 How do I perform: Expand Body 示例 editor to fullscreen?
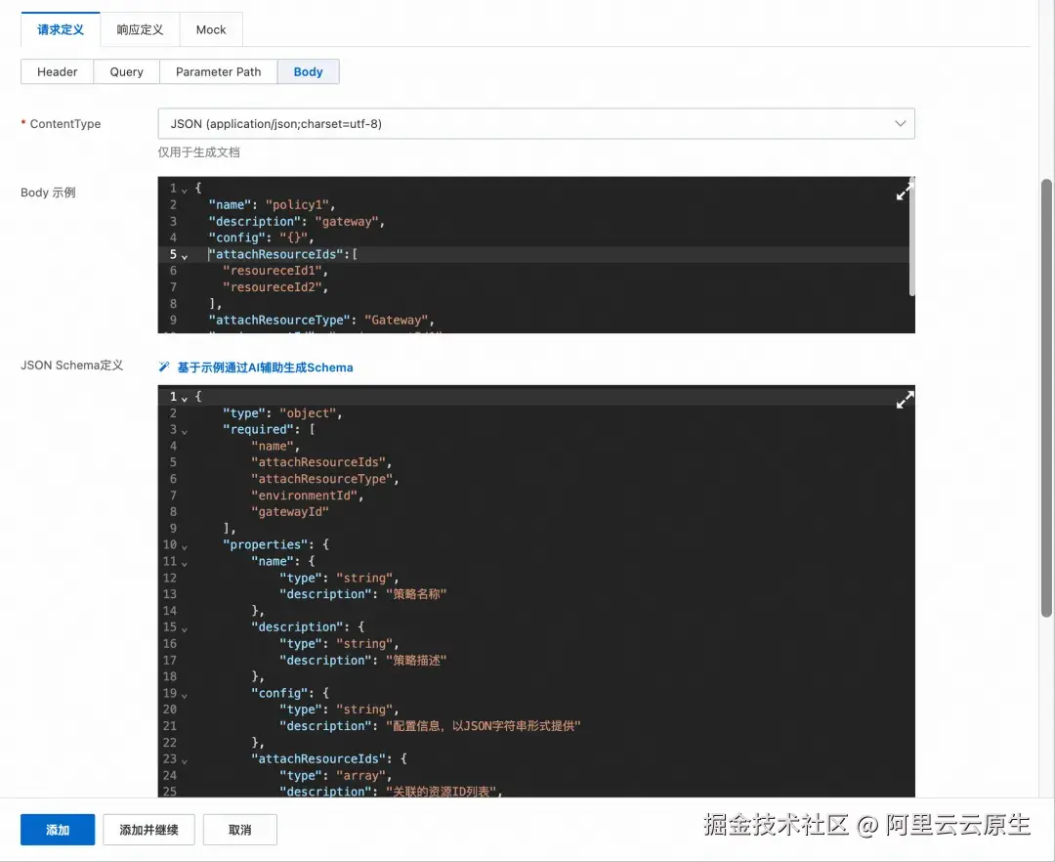click(904, 192)
